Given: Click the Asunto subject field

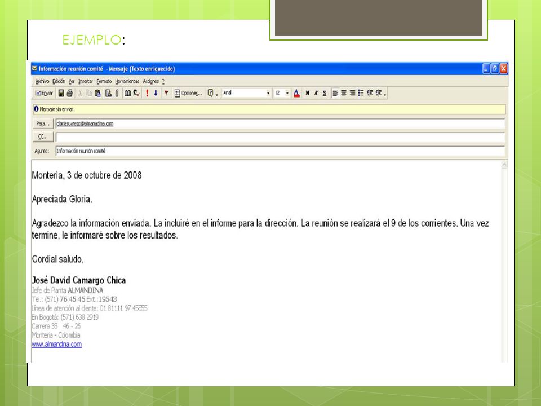Looking at the screenshot, I should coord(280,151).
